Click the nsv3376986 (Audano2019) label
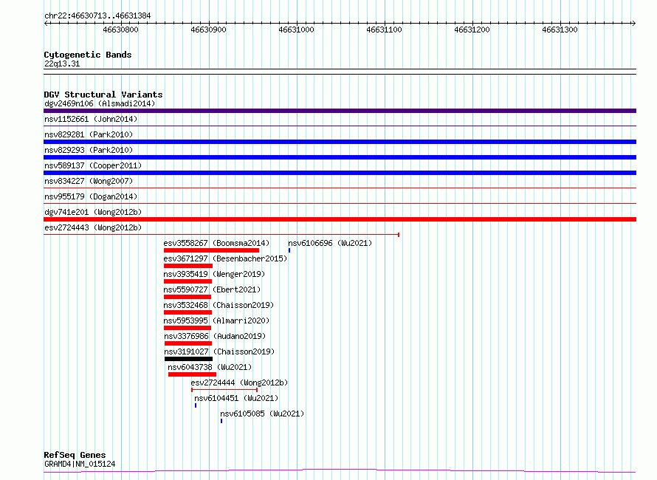Screen dimensions: 657x480 (215, 336)
